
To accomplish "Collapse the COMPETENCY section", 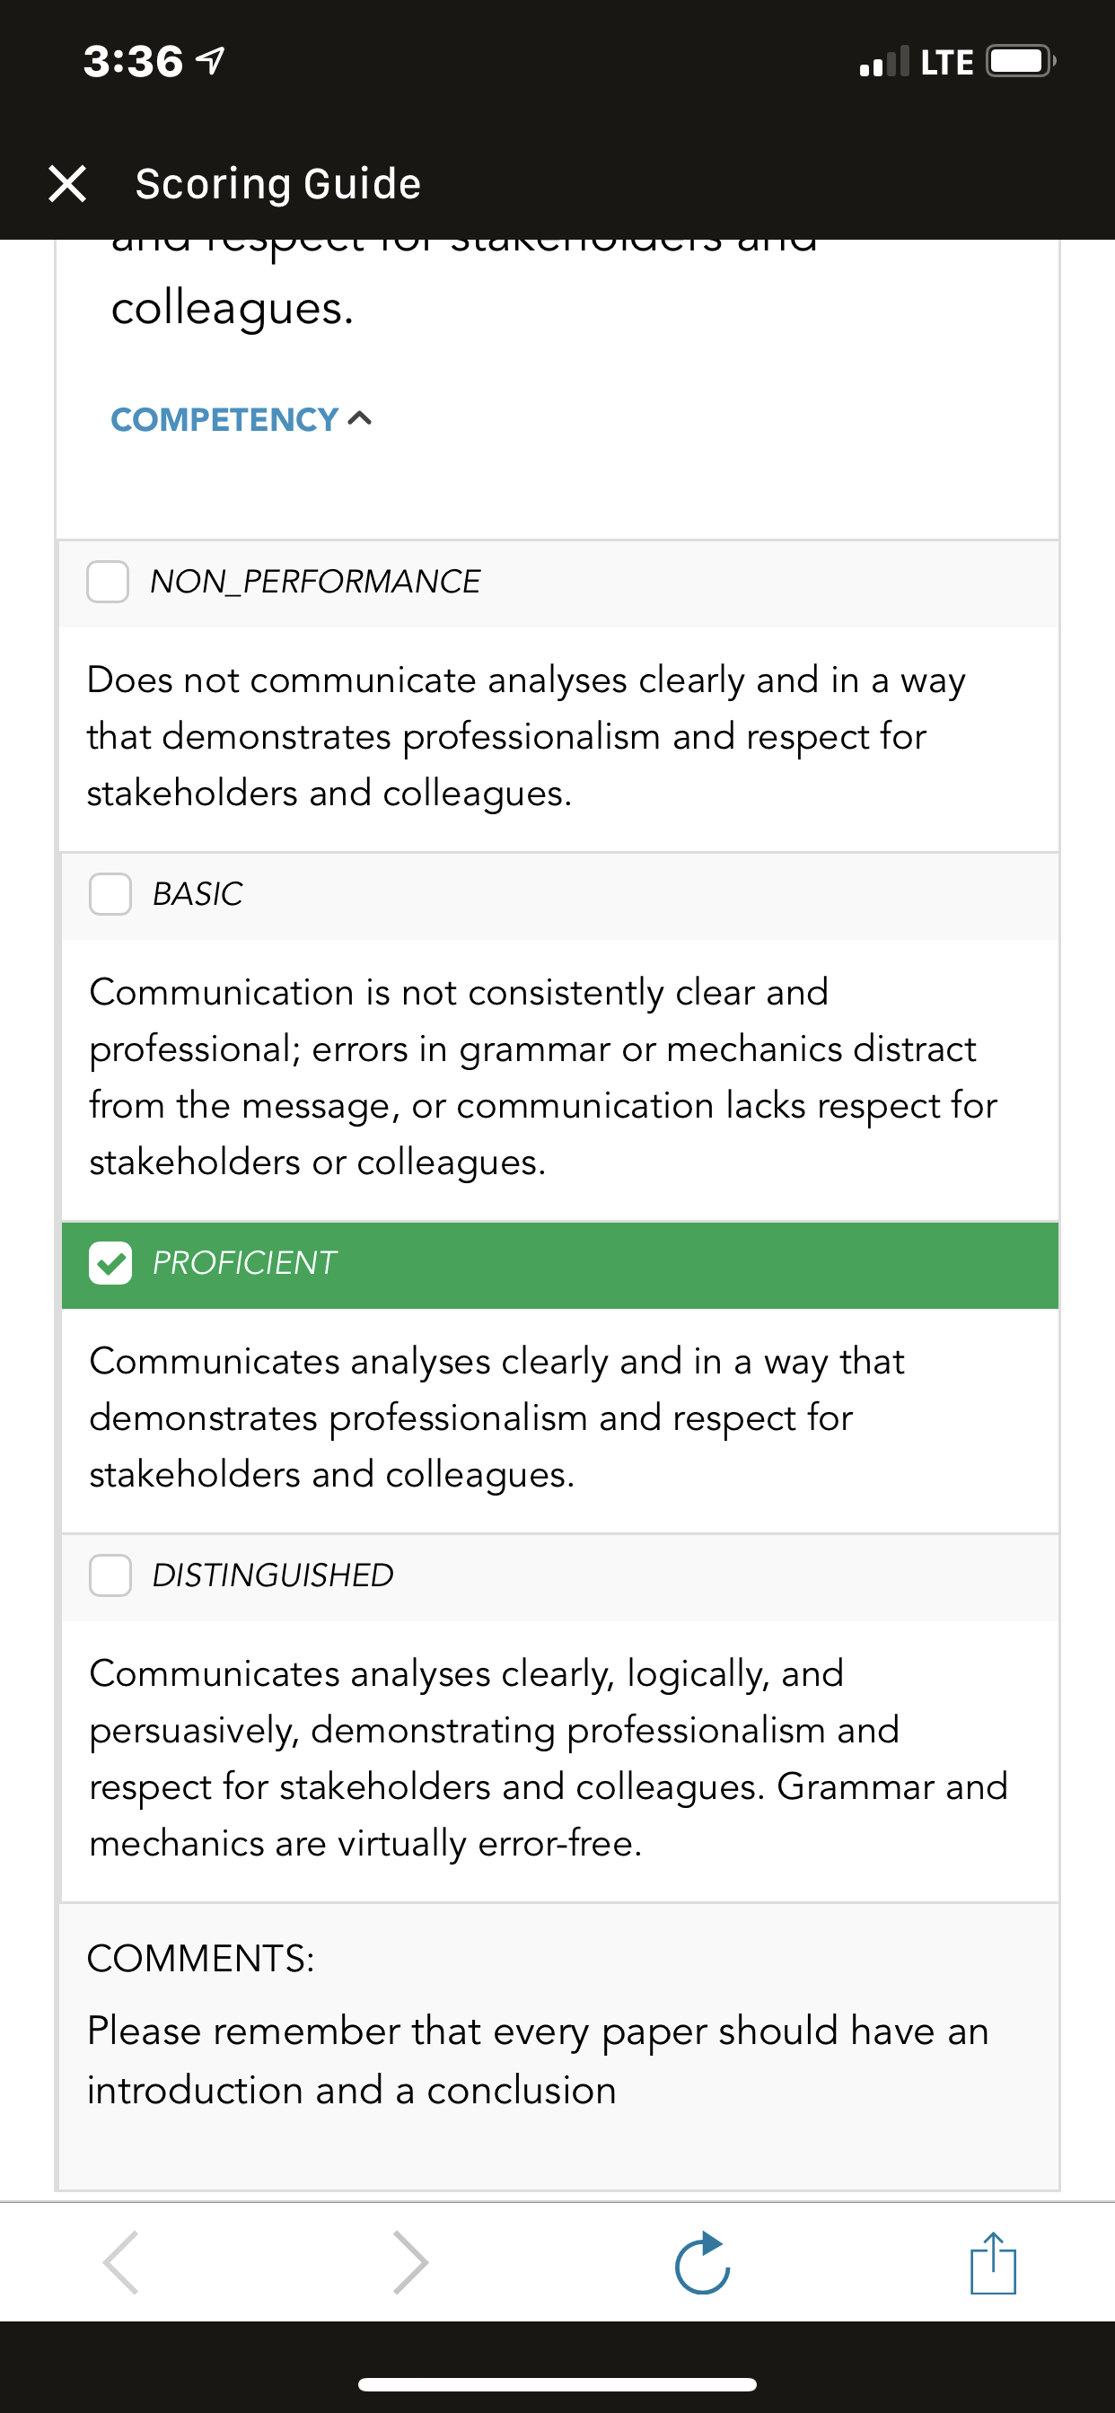I will 241,418.
